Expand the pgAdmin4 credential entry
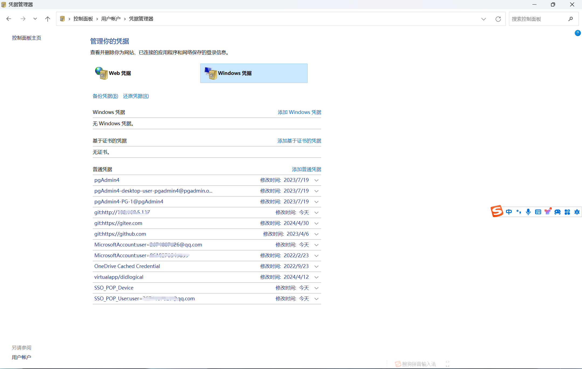The width and height of the screenshot is (582, 369). [x=317, y=180]
